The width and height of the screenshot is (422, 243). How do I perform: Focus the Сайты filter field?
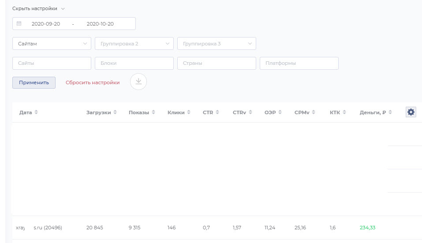tap(52, 63)
